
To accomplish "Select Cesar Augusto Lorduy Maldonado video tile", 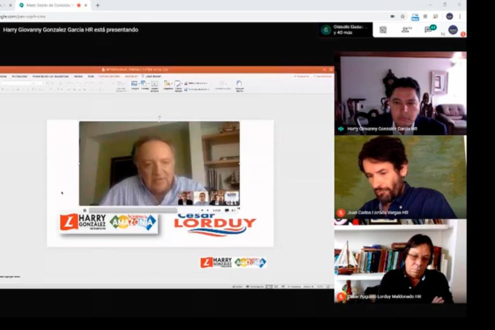I will [x=401, y=261].
